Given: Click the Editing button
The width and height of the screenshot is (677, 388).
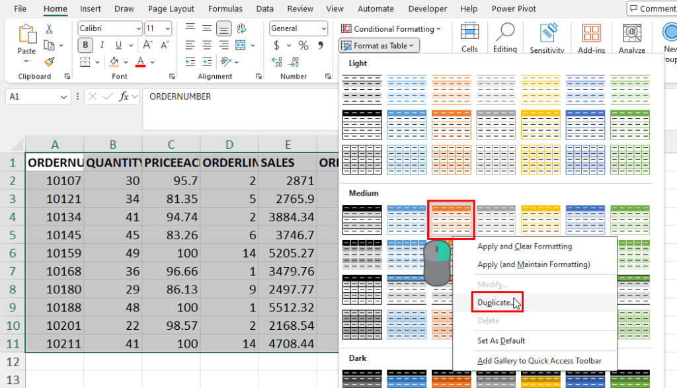Looking at the screenshot, I should click(504, 38).
